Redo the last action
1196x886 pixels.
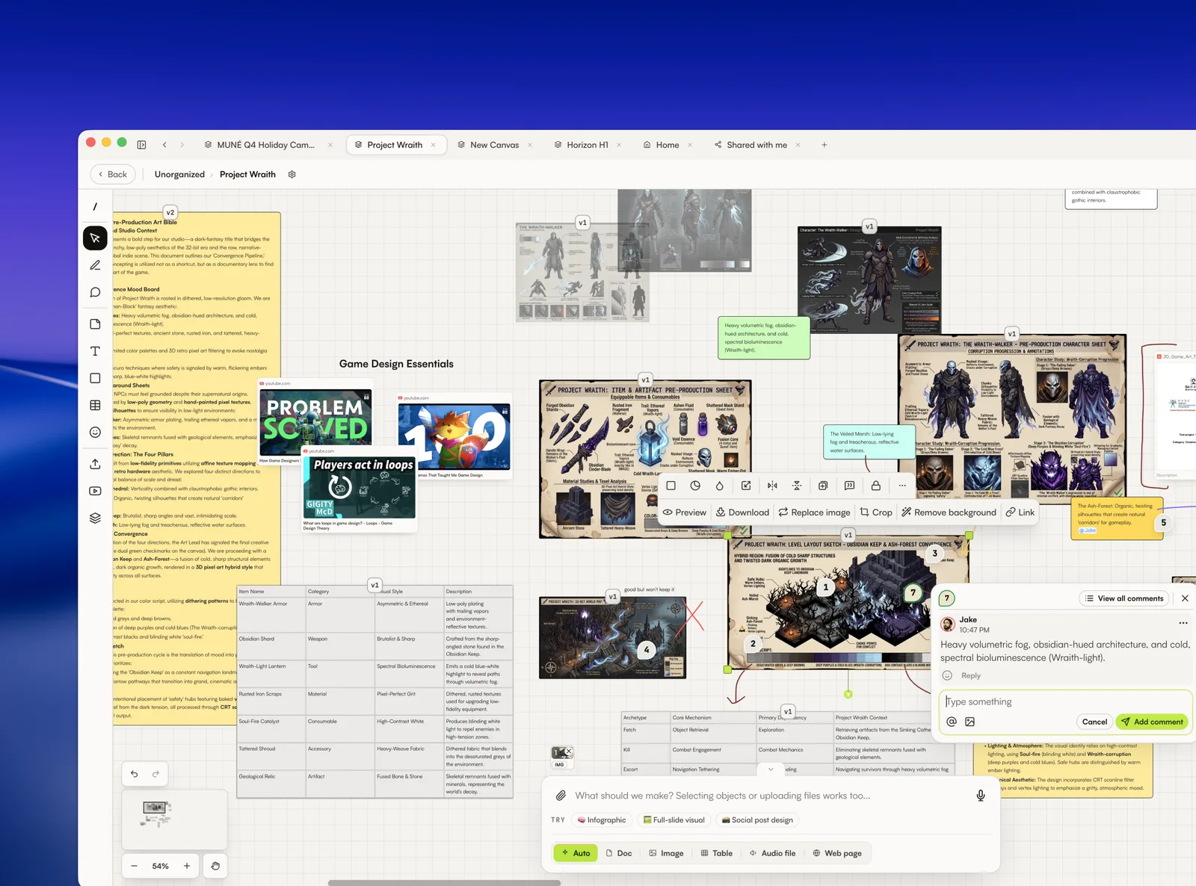click(x=155, y=774)
